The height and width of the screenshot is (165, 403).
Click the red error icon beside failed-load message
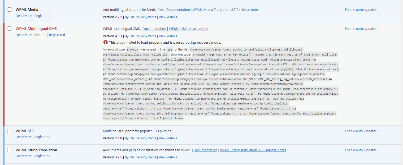point(105,42)
